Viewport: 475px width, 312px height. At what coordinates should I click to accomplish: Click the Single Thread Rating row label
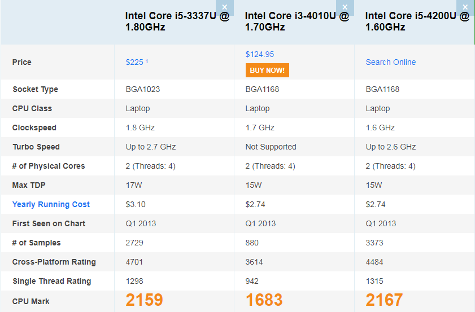click(x=51, y=281)
